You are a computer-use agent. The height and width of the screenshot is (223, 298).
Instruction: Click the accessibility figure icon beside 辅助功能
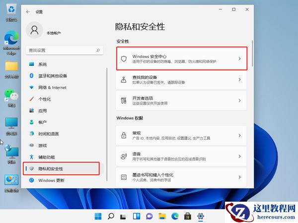32,157
